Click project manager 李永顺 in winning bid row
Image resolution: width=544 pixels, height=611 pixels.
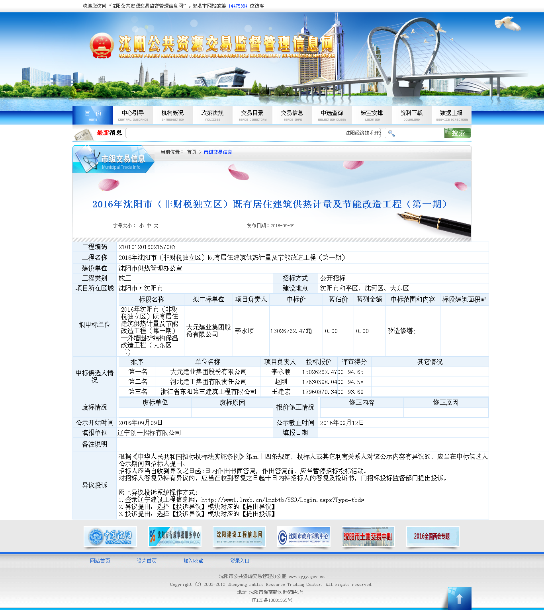tap(245, 331)
